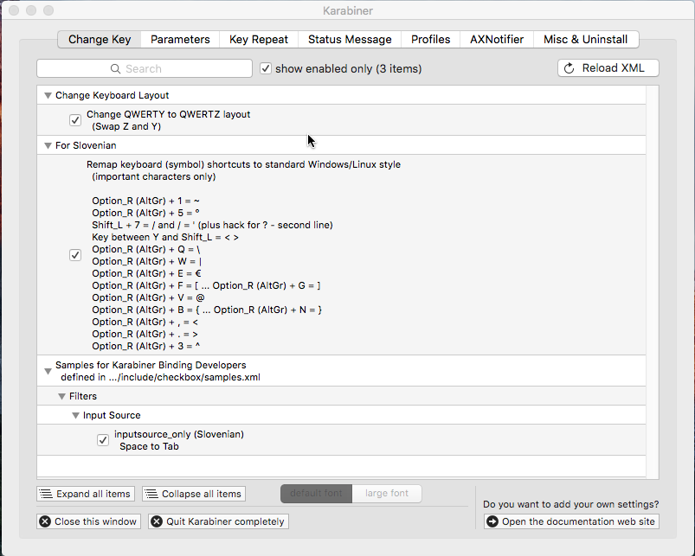Click the red close window button
Viewport: 695px width, 556px height.
pyautogui.click(x=14, y=10)
